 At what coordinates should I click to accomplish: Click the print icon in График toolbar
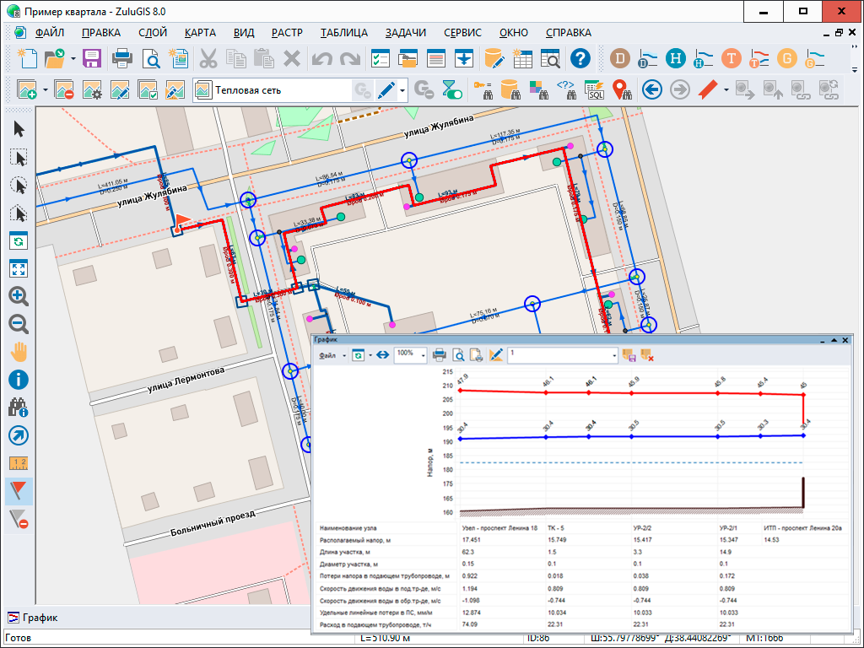pos(440,354)
